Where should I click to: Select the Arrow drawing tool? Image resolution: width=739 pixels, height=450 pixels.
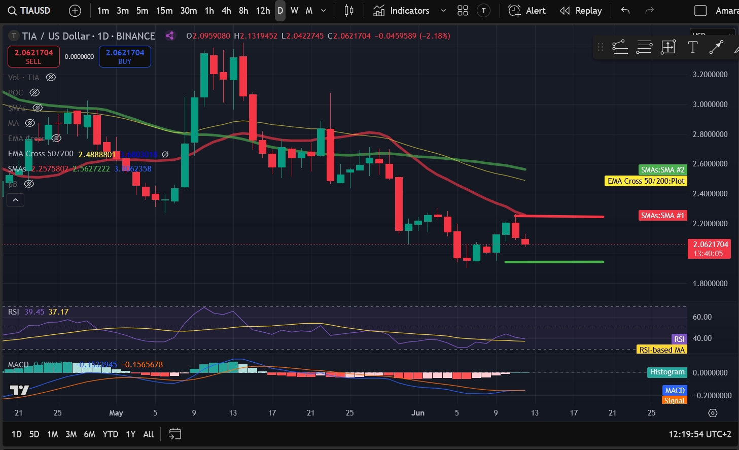tap(716, 47)
